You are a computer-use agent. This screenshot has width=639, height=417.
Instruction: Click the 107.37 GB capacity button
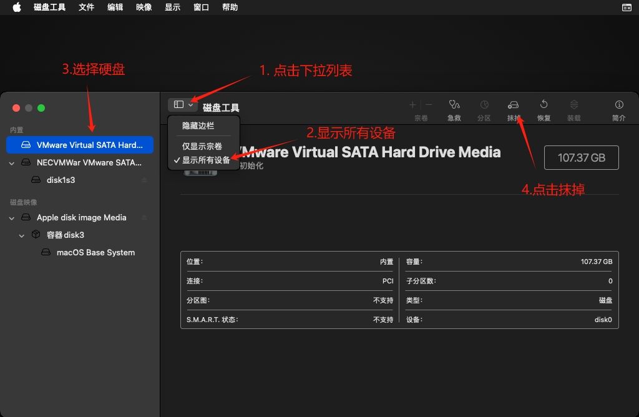[x=581, y=157]
